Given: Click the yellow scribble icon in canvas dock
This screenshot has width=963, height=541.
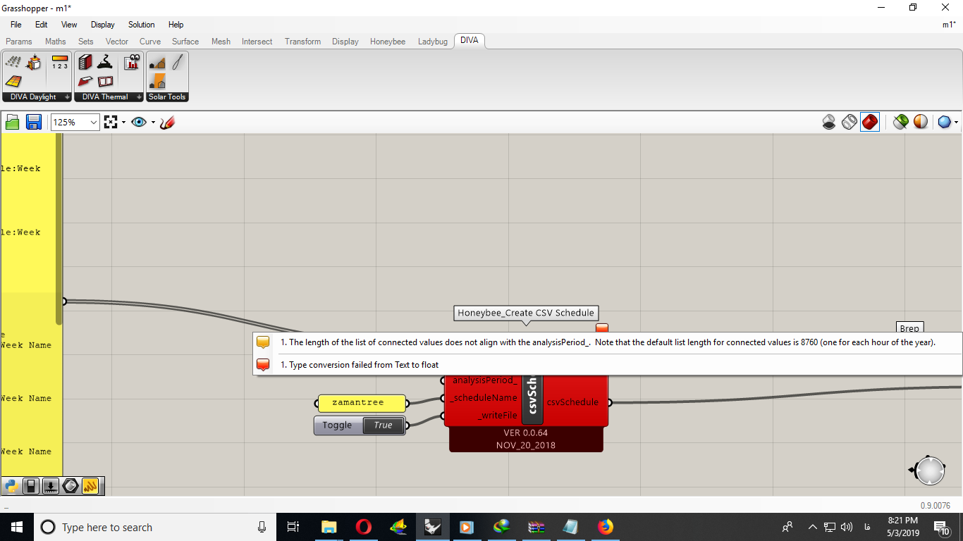Looking at the screenshot, I should coord(90,485).
